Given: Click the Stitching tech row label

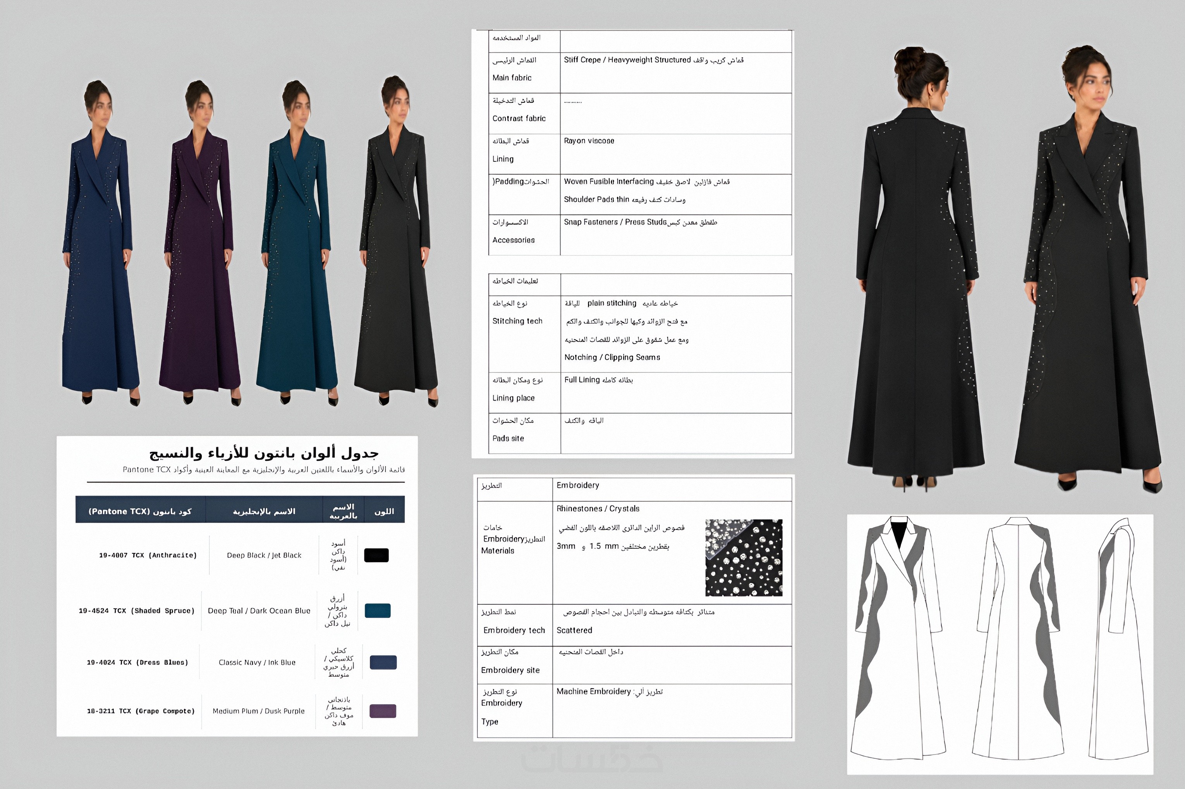Looking at the screenshot, I should [x=517, y=321].
